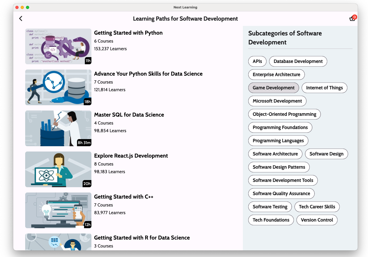The height and width of the screenshot is (257, 368).
Task: Open the Explore React.js Development thumbnail
Action: pos(58,169)
